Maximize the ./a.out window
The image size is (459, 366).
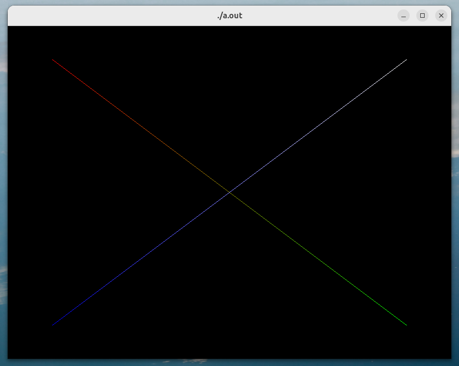click(x=422, y=16)
